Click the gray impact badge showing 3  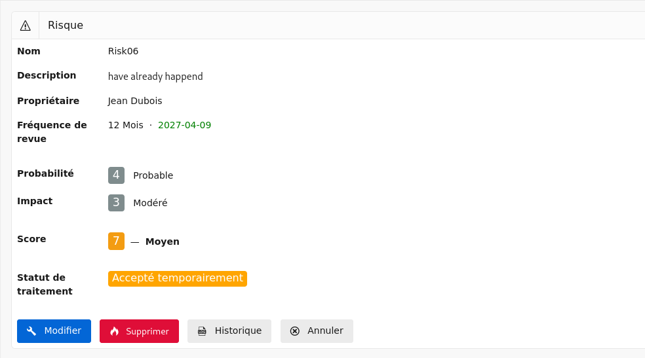point(116,203)
